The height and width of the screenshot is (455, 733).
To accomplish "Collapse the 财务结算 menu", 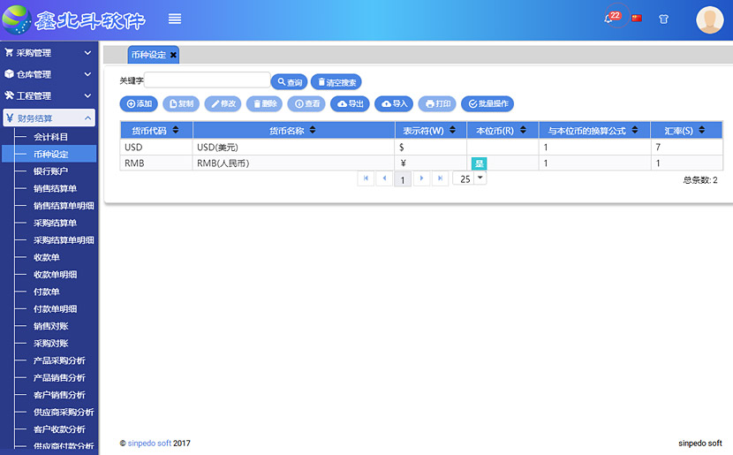I will 49,118.
